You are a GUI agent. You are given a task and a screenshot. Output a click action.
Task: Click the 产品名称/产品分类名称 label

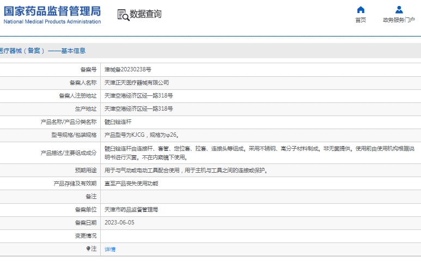pyautogui.click(x=69, y=122)
